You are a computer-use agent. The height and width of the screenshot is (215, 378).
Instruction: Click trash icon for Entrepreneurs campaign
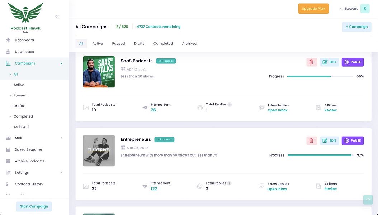(311, 140)
